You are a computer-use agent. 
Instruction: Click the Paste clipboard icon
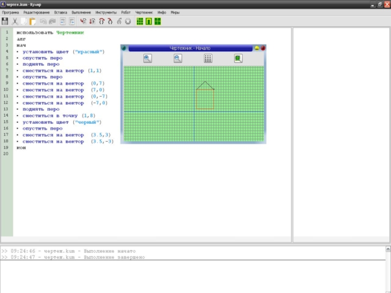click(32, 21)
